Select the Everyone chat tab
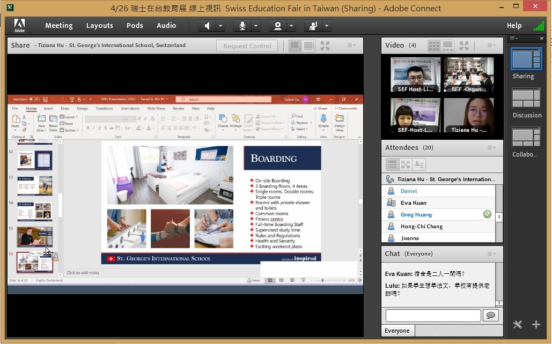Screen dimensions: 552x344 coord(397,331)
